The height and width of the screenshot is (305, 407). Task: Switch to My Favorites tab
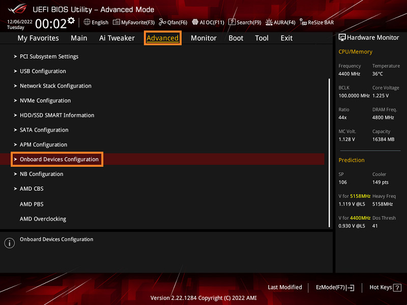click(38, 38)
